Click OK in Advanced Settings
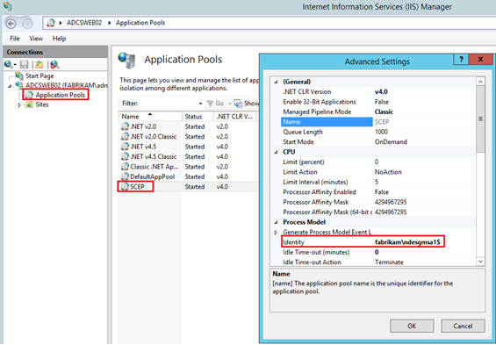 [x=412, y=326]
